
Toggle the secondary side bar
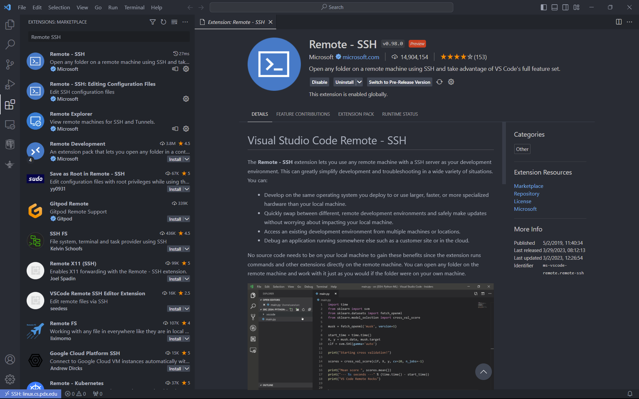click(x=565, y=7)
